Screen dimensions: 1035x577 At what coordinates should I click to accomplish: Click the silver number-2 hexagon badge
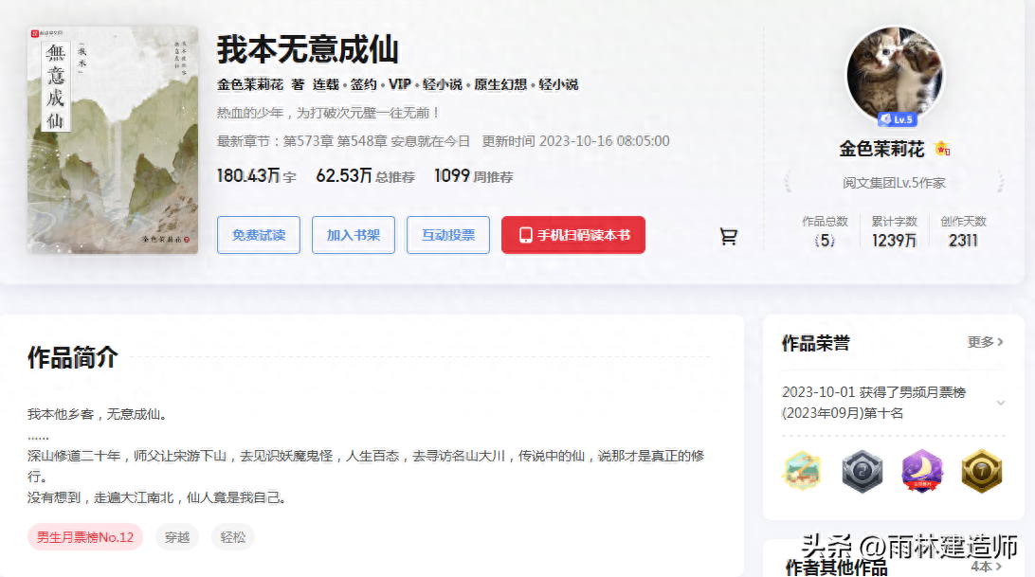click(862, 471)
